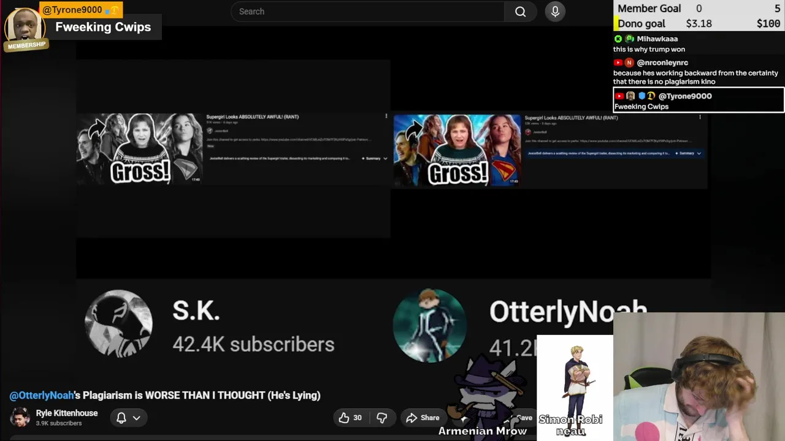This screenshot has width=785, height=441.
Task: Dislike the video with thumbs-down icon
Action: 381,418
